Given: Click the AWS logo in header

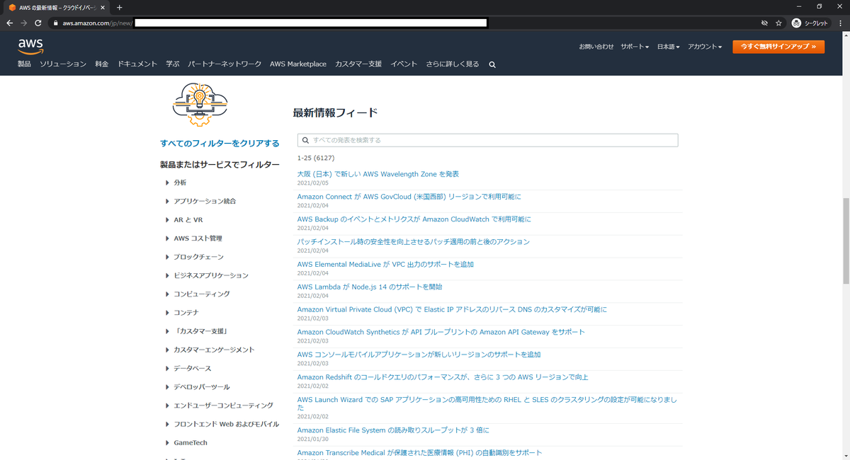Looking at the screenshot, I should (30, 45).
